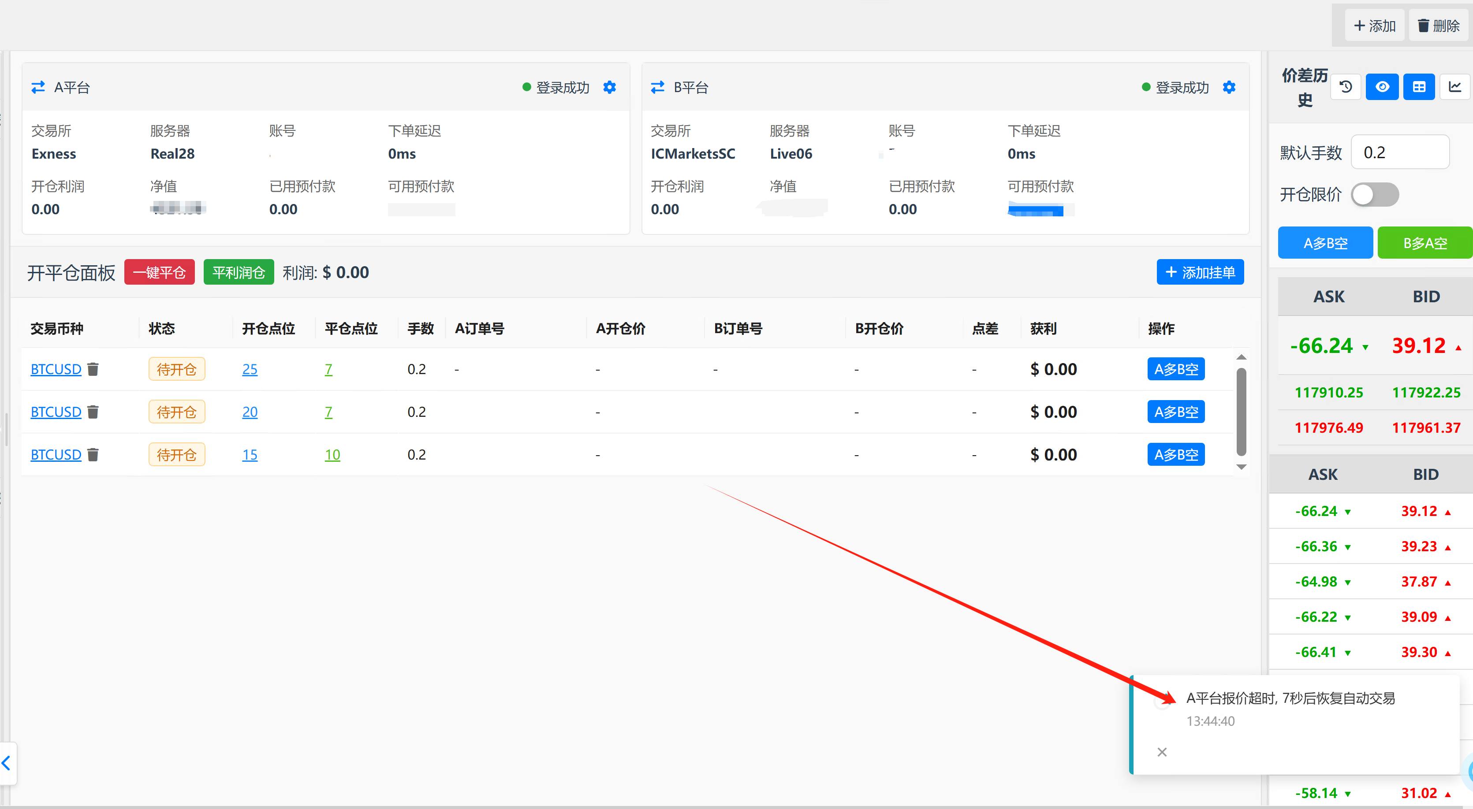
Task: Open first BTCUSD symbol link
Action: click(56, 369)
